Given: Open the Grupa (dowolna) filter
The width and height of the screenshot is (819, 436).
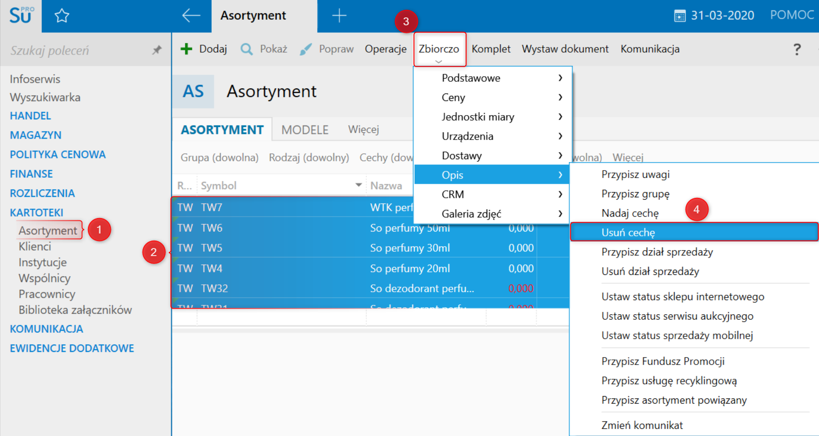Looking at the screenshot, I should click(x=220, y=157).
